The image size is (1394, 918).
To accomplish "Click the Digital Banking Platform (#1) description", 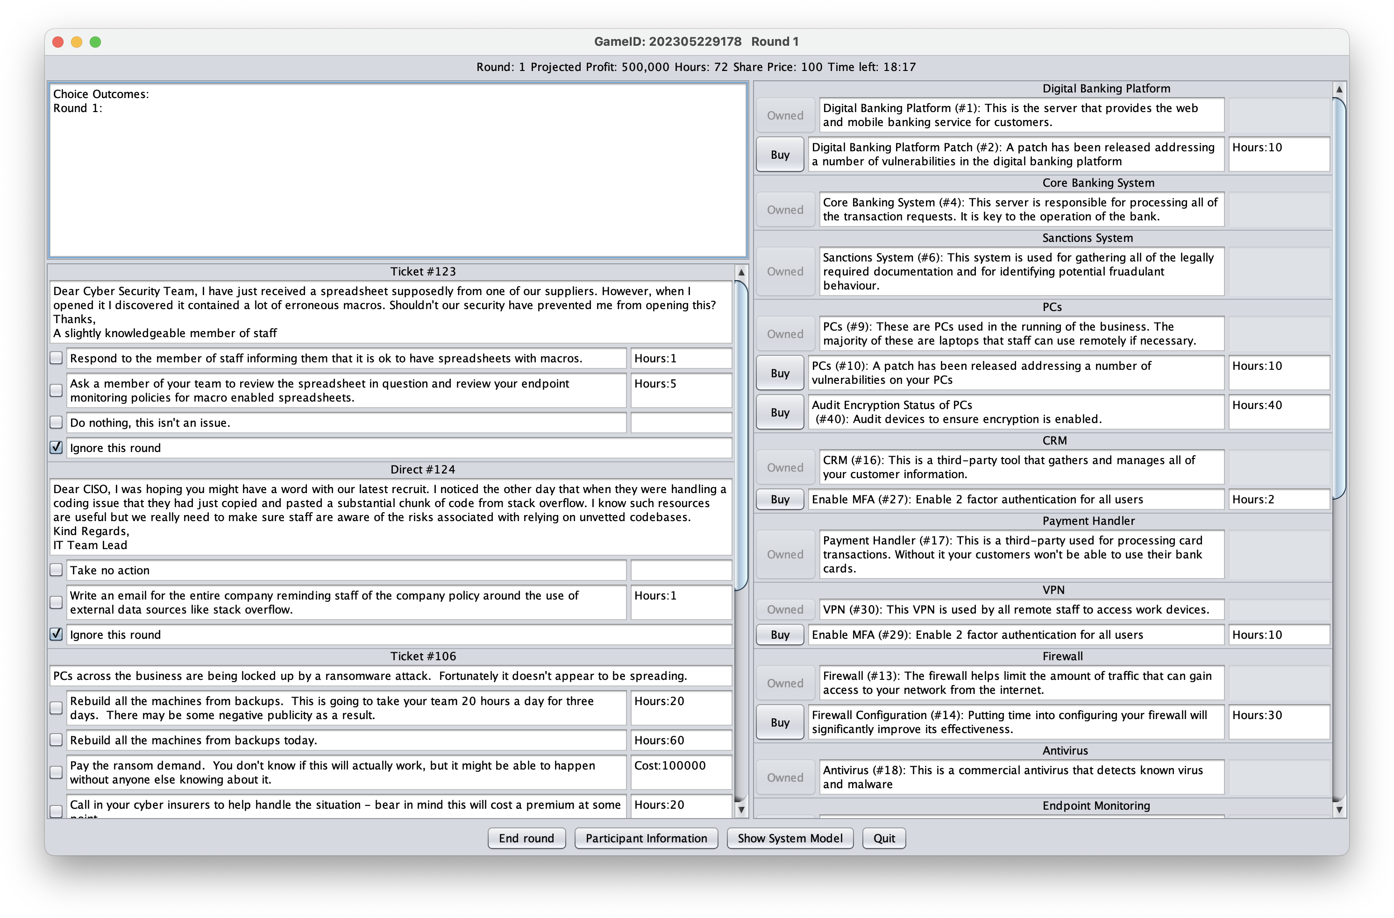I will pyautogui.click(x=1022, y=115).
